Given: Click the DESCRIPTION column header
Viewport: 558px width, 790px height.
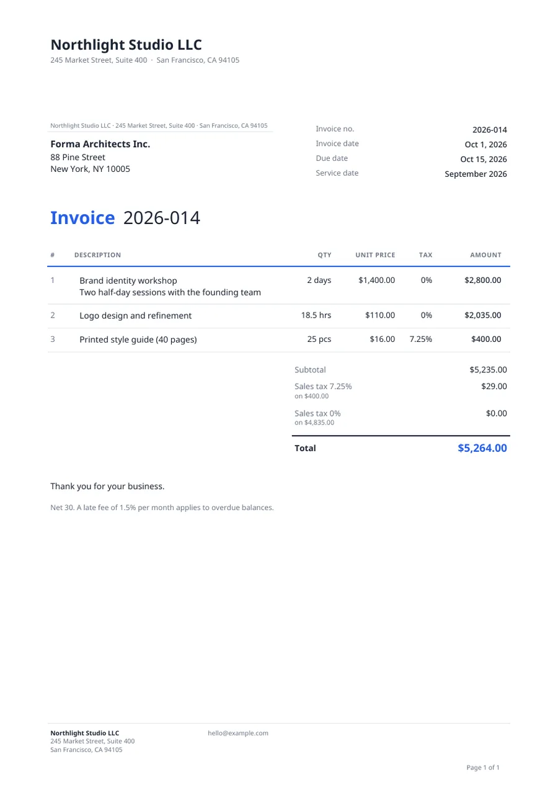Looking at the screenshot, I should click(x=98, y=255).
